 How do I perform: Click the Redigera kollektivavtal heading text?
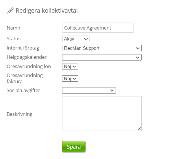pyautogui.click(x=47, y=11)
